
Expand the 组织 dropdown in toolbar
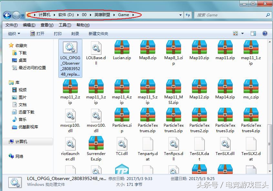tap(14, 34)
